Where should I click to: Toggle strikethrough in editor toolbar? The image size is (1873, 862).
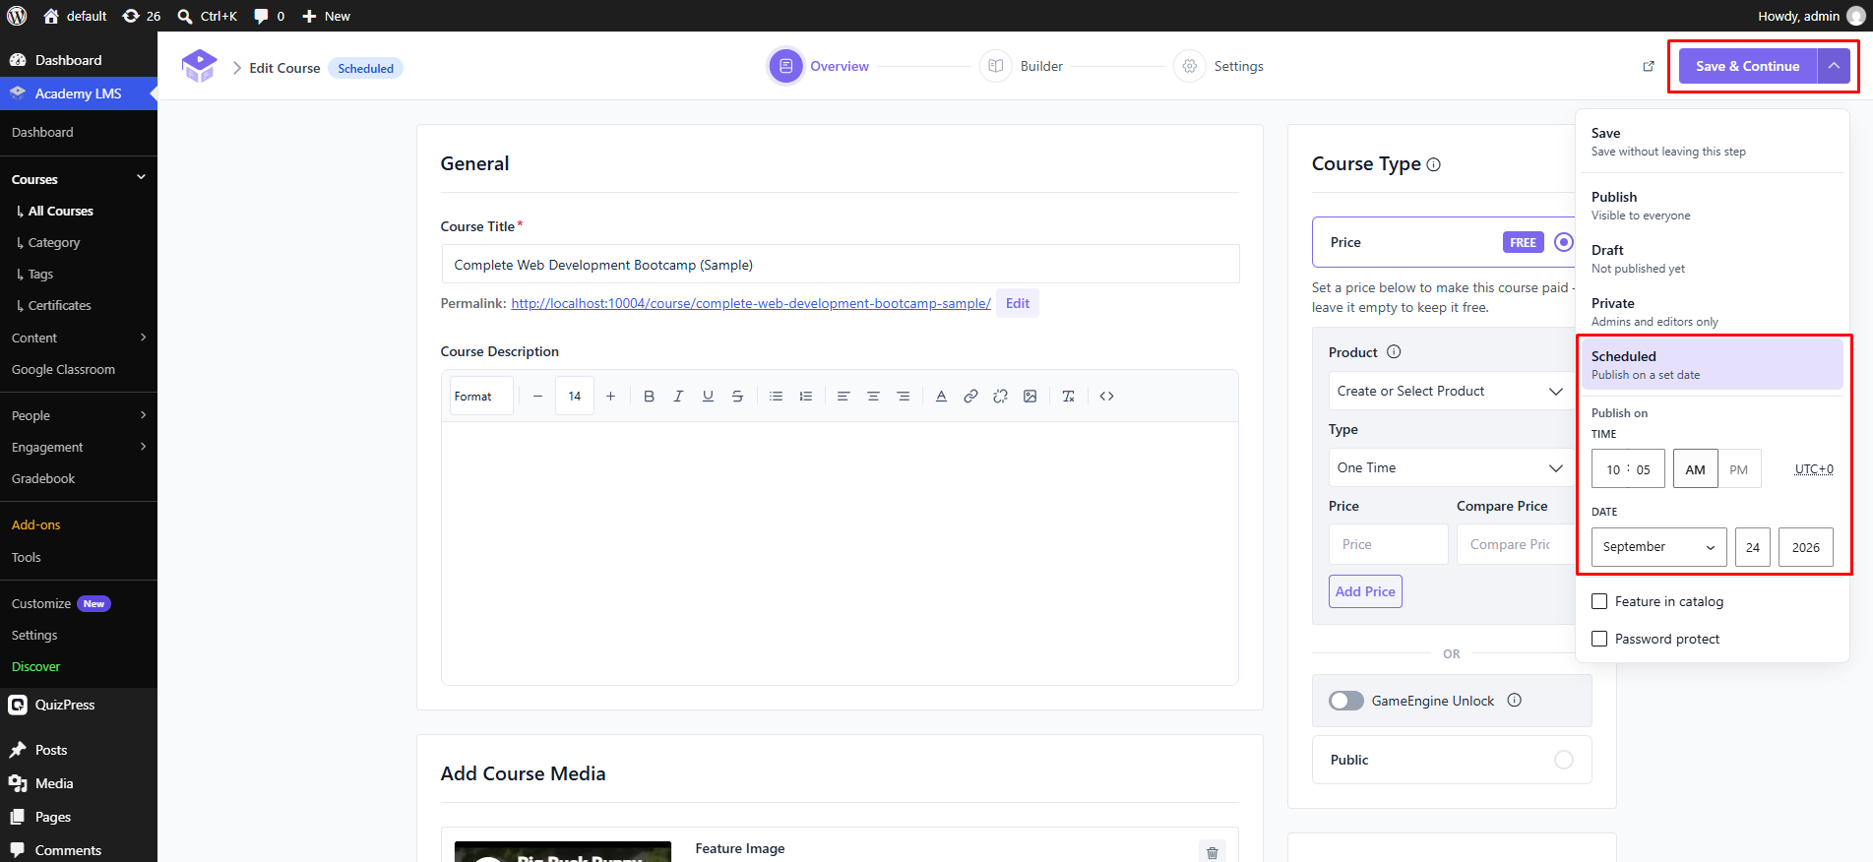click(x=737, y=396)
